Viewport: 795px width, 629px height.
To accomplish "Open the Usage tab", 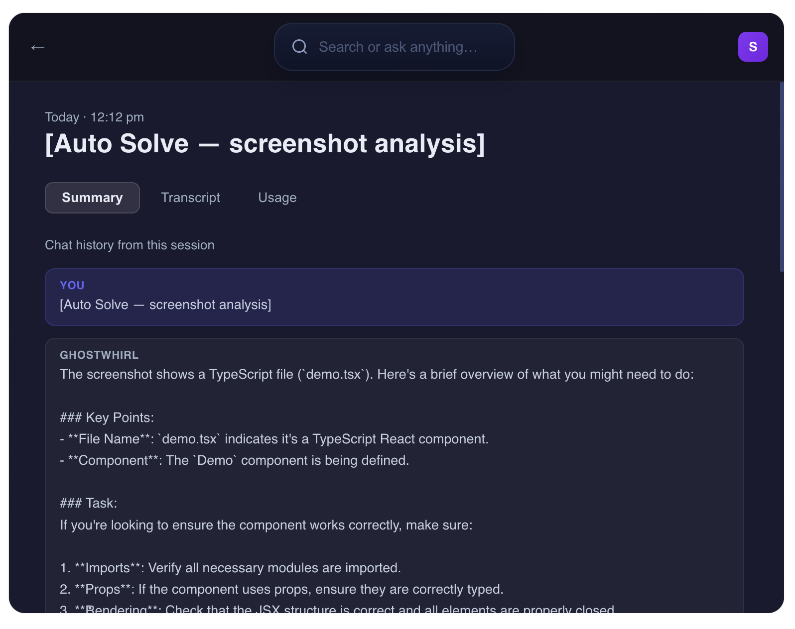I will pos(277,198).
